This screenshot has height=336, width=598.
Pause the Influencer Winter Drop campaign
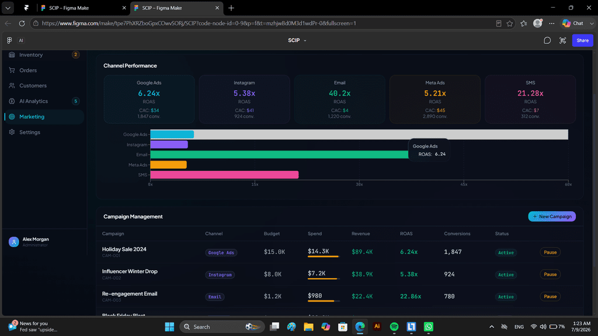point(550,274)
